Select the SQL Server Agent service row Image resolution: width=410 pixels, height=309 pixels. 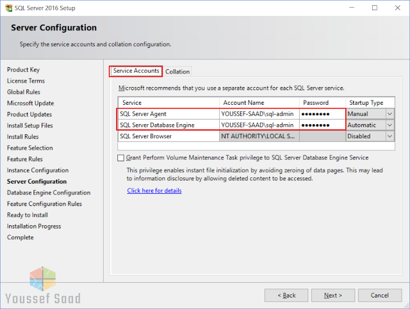(168, 114)
